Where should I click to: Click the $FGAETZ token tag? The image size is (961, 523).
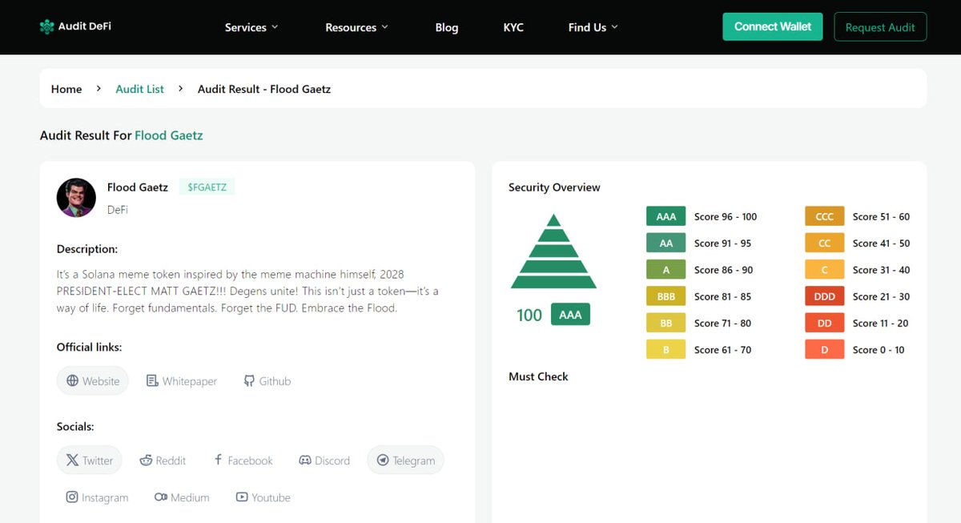(x=207, y=187)
